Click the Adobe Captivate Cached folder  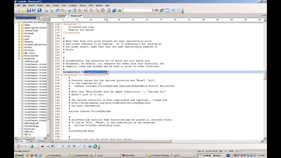[35, 28]
